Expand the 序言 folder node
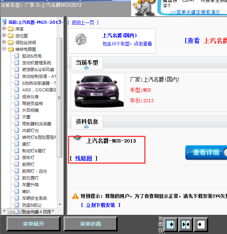 [x=4, y=29]
